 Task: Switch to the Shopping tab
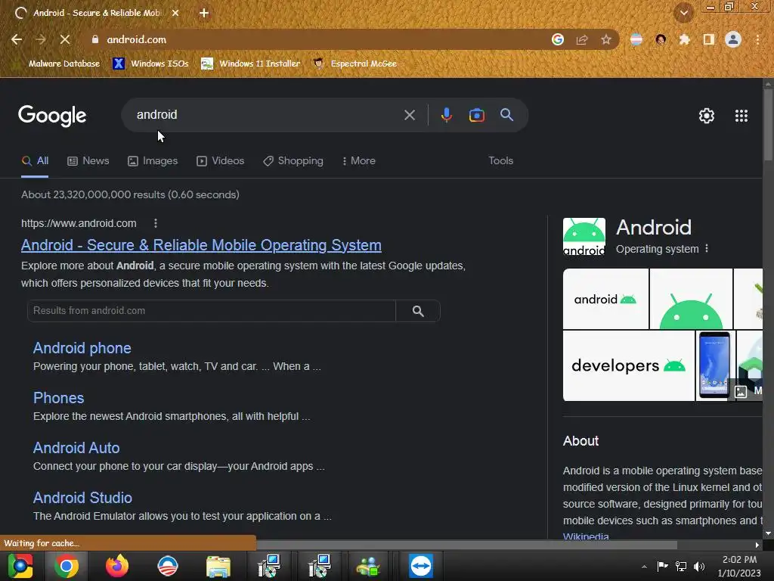click(x=293, y=161)
